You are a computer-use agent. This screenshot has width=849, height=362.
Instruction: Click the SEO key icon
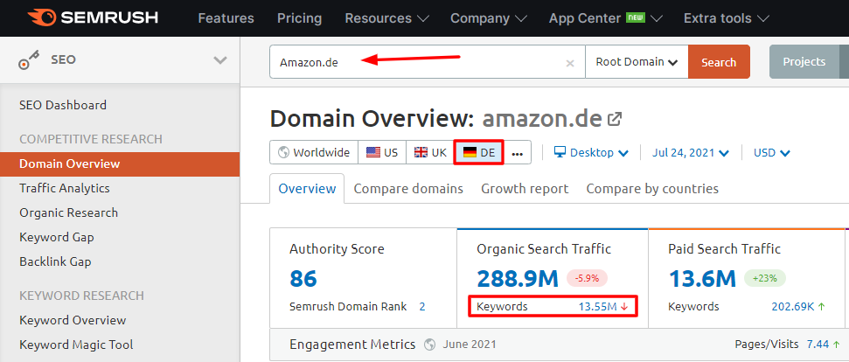coord(30,60)
